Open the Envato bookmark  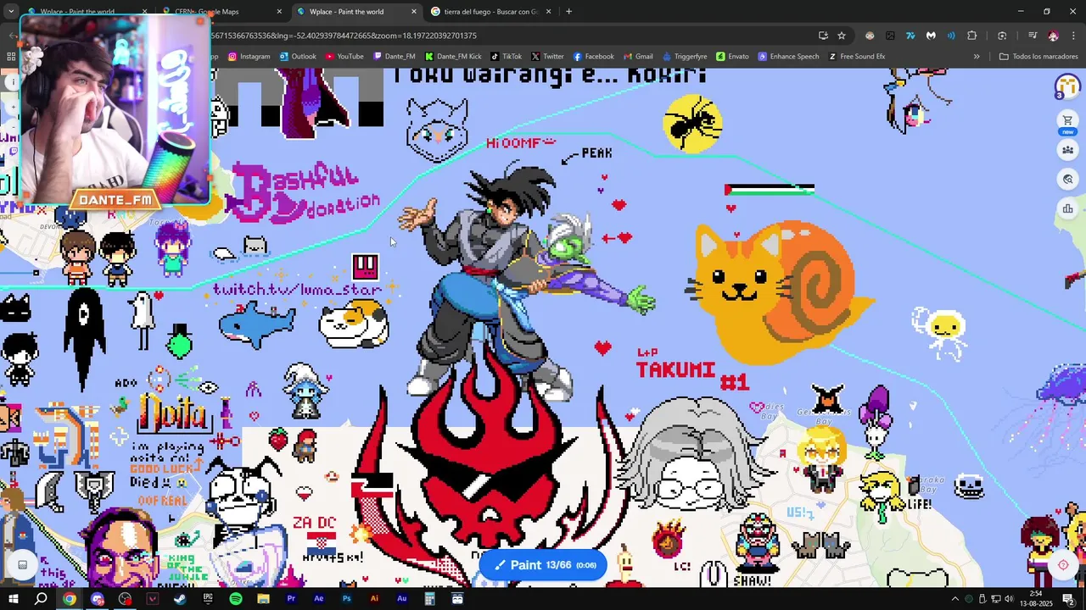pos(732,57)
